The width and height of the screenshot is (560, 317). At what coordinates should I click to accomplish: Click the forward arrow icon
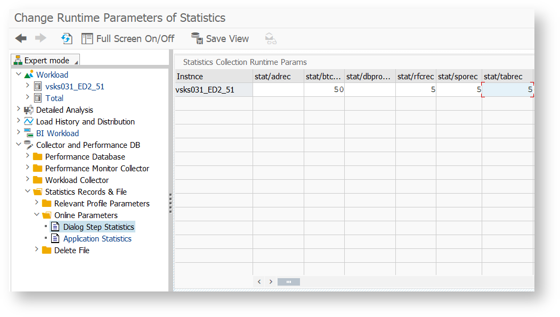click(40, 38)
